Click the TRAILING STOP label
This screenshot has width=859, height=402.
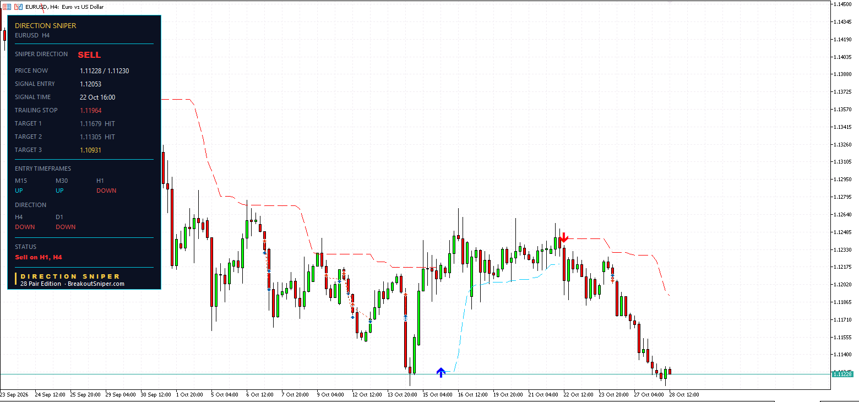coord(36,110)
